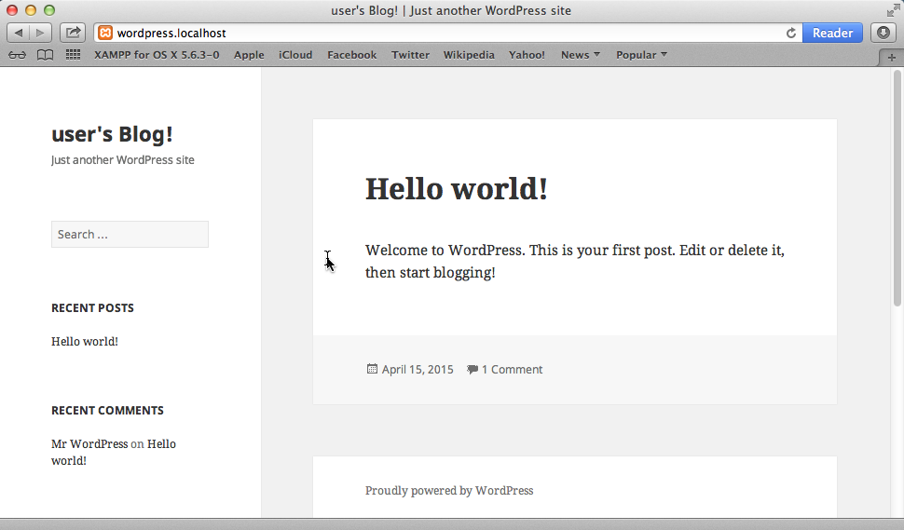Add a new tab with plus button

[892, 57]
